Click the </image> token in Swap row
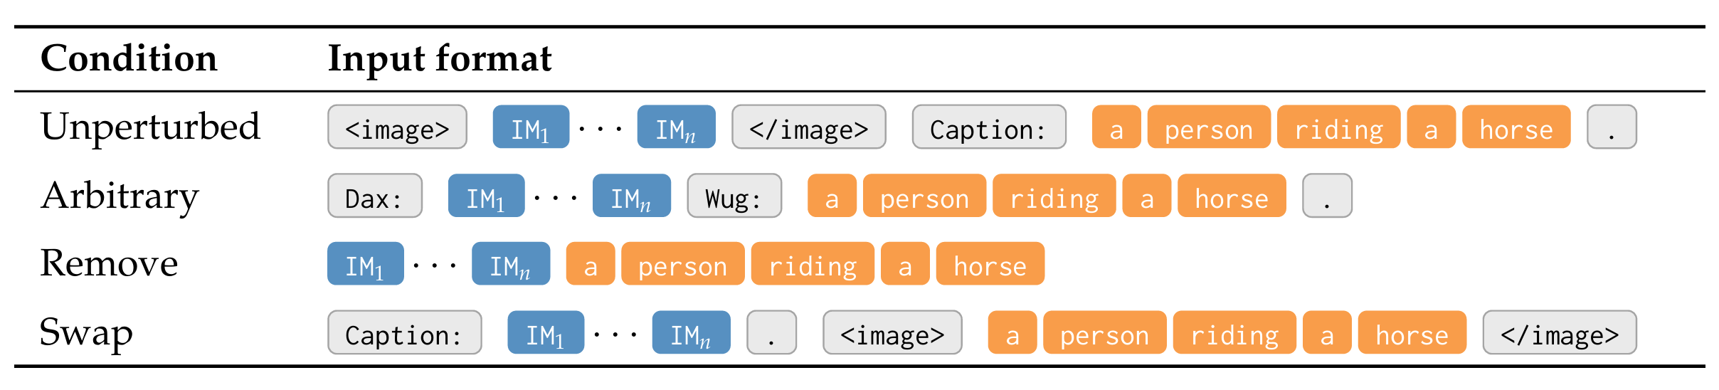 coord(1560,332)
